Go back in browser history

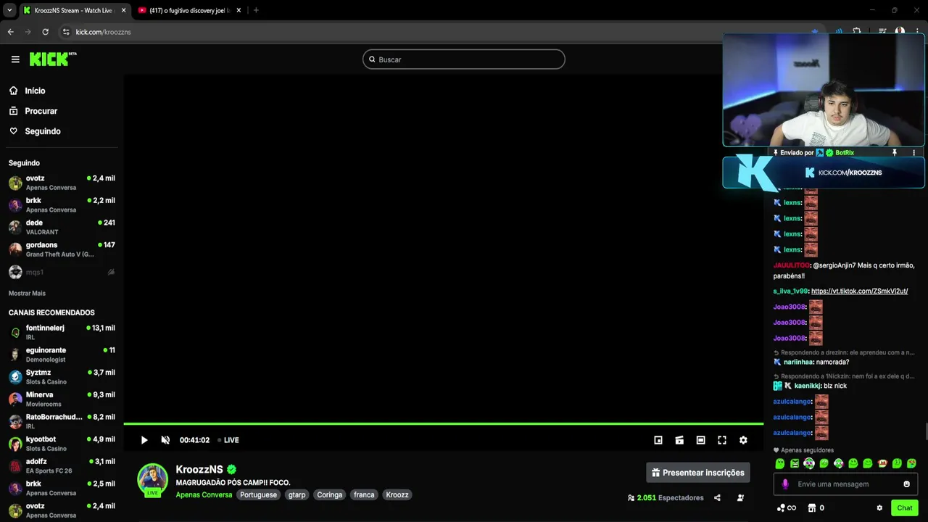[x=10, y=32]
